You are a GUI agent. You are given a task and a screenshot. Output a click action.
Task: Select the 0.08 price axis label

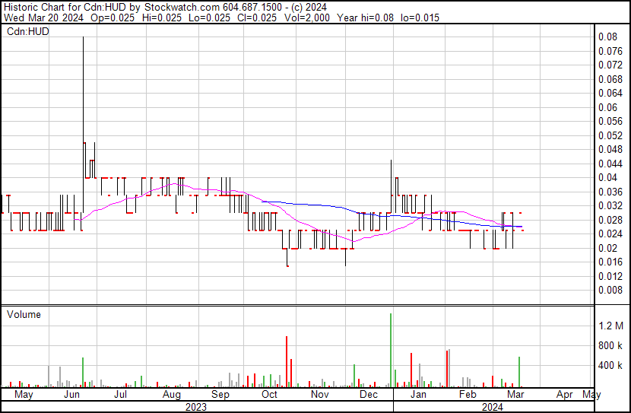point(607,37)
